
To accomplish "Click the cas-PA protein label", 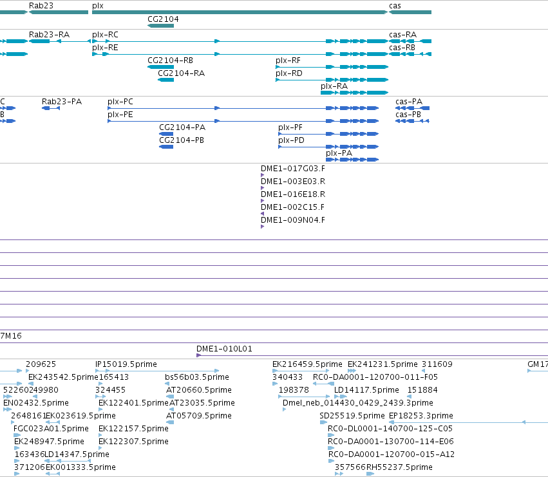I will tap(409, 102).
